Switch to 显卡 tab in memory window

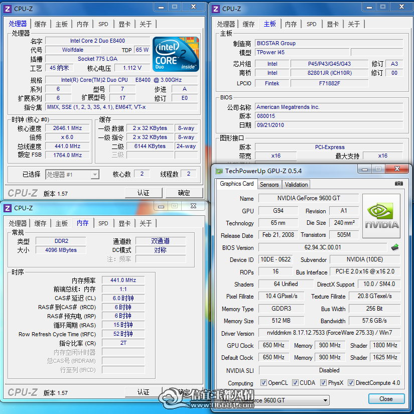pos(124,223)
